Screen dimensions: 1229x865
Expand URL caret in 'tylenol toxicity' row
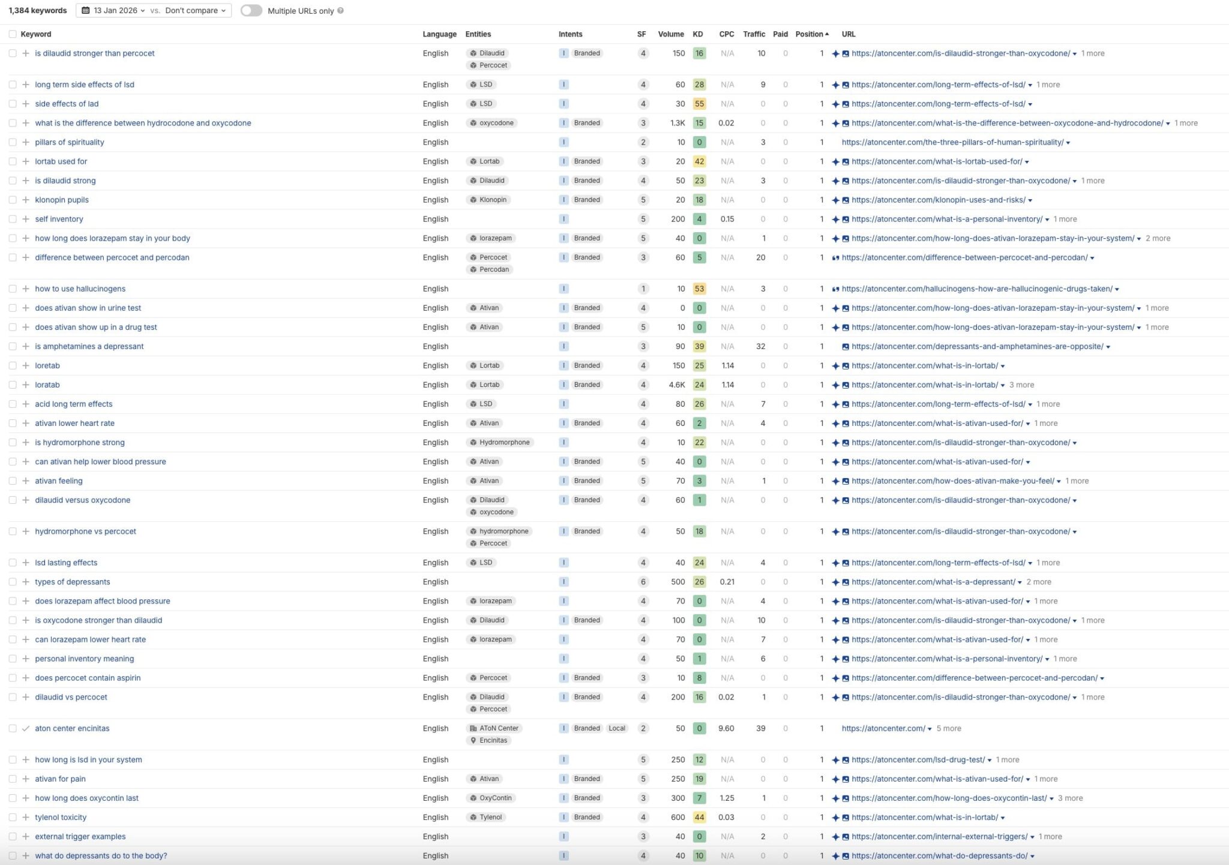coord(1003,818)
